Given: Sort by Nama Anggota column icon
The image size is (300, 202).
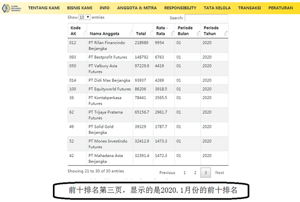Looking at the screenshot, I should pyautogui.click(x=130, y=34).
